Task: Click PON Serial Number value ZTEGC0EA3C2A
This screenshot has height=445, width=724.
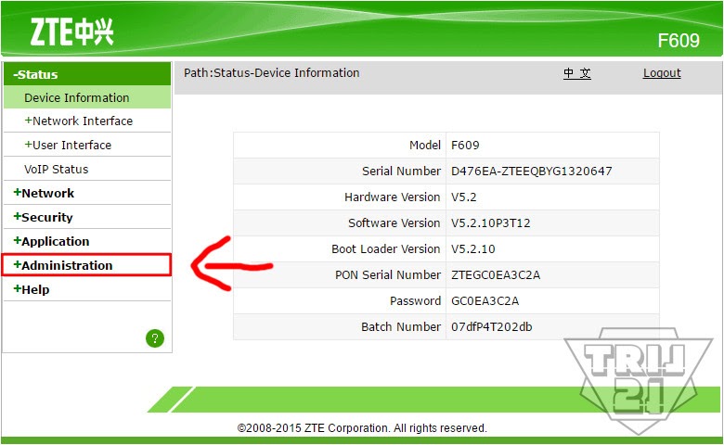Action: tap(496, 274)
